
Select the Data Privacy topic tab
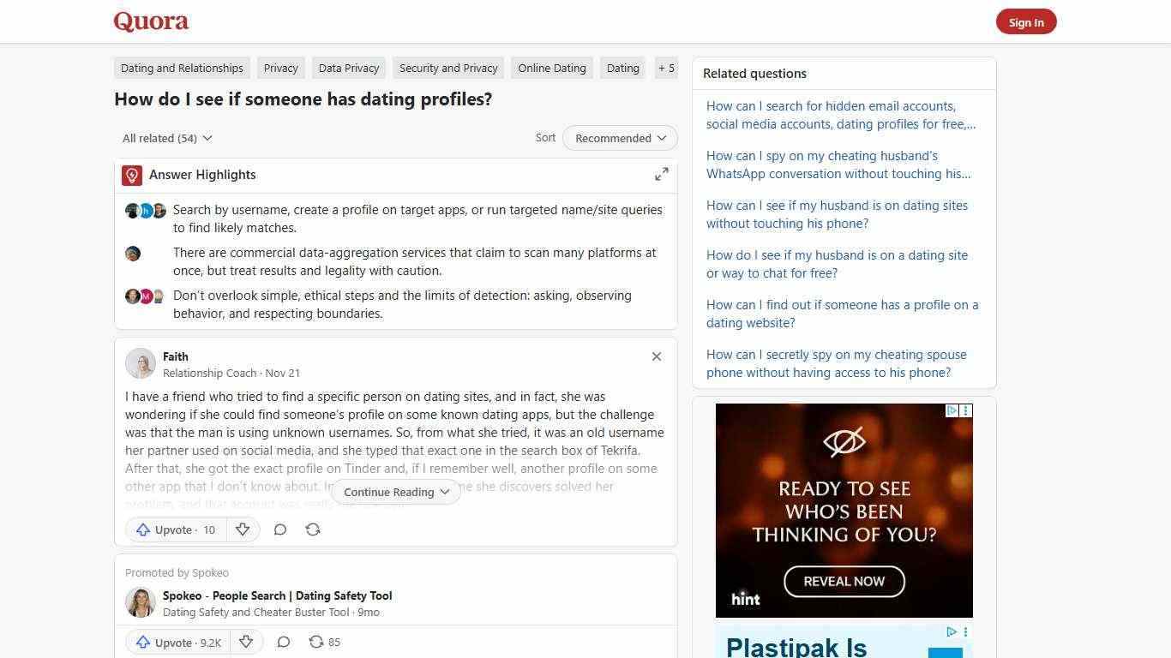click(x=348, y=68)
